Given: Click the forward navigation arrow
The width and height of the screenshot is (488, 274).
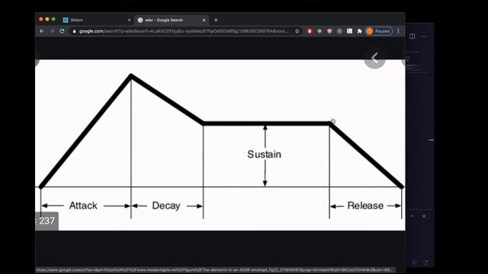Looking at the screenshot, I should [x=52, y=31].
